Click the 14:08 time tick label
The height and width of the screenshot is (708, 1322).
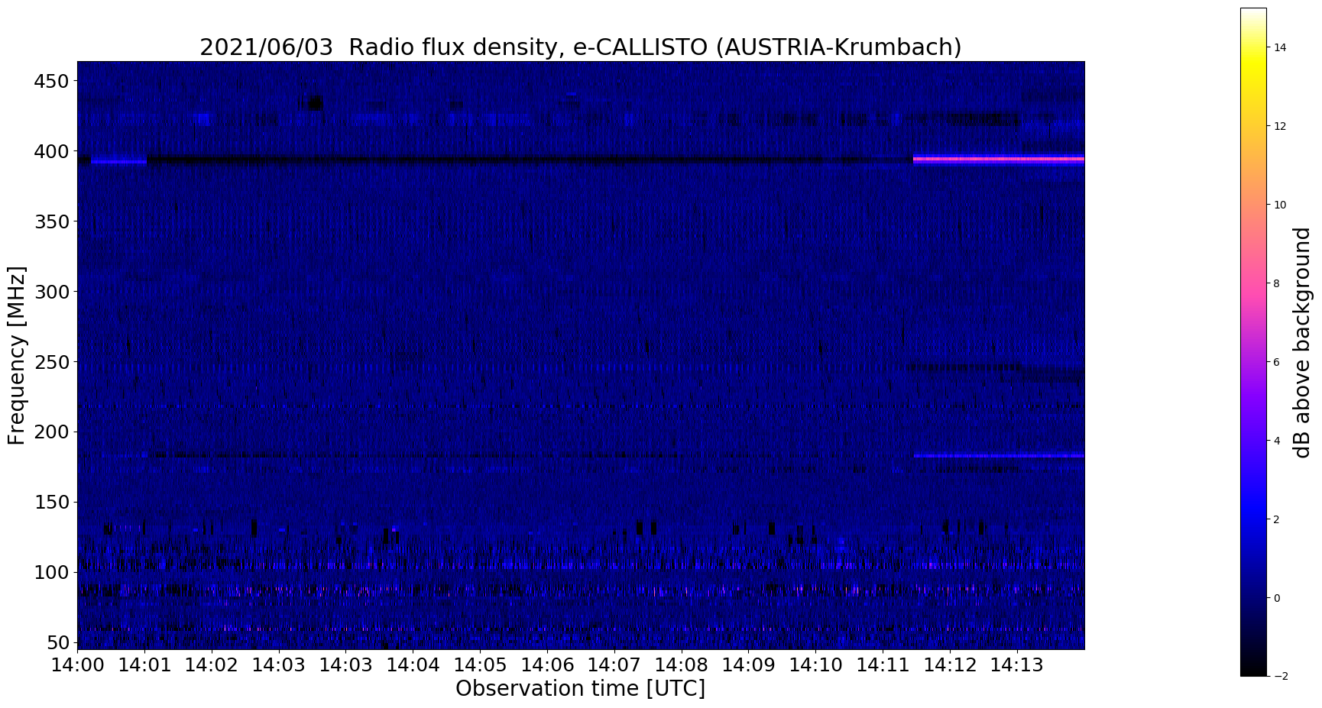(681, 664)
